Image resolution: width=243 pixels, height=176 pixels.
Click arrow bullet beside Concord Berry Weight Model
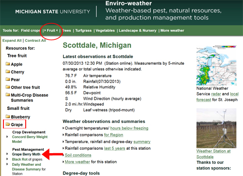point(7,137)
